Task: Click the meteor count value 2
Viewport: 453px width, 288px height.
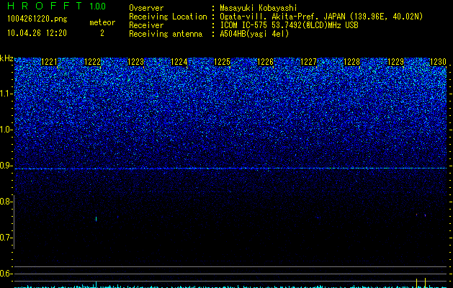Action: point(102,33)
